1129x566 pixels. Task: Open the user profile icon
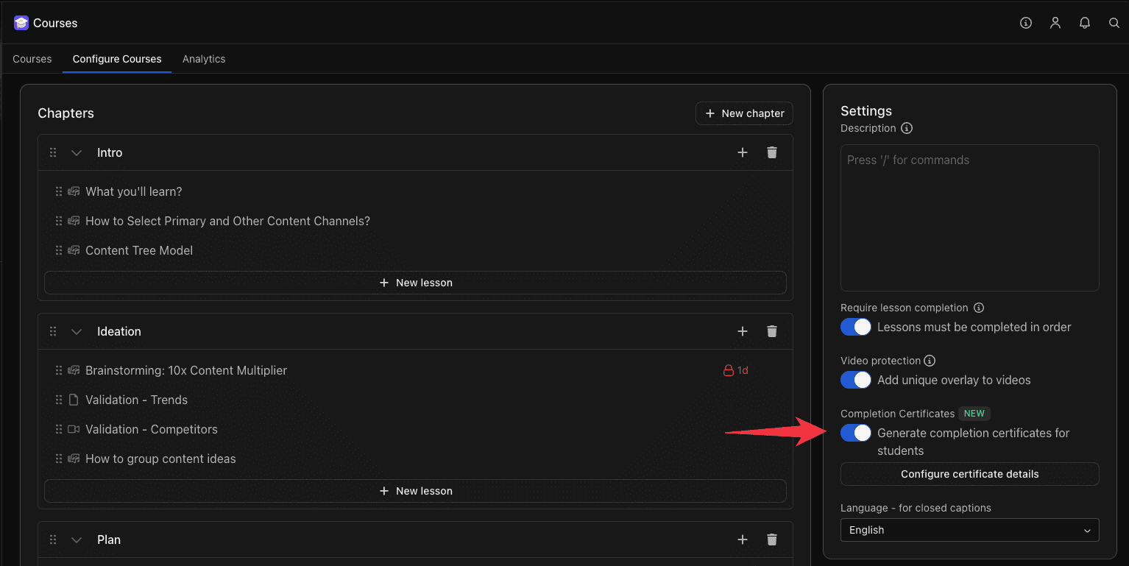(x=1055, y=23)
